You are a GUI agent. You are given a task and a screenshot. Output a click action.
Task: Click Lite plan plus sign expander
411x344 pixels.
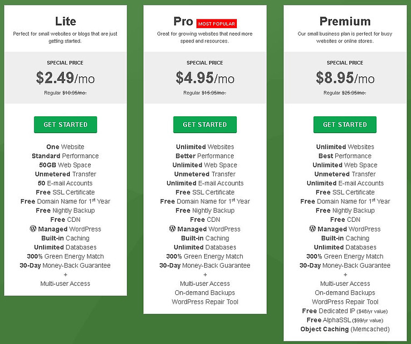[x=66, y=275]
